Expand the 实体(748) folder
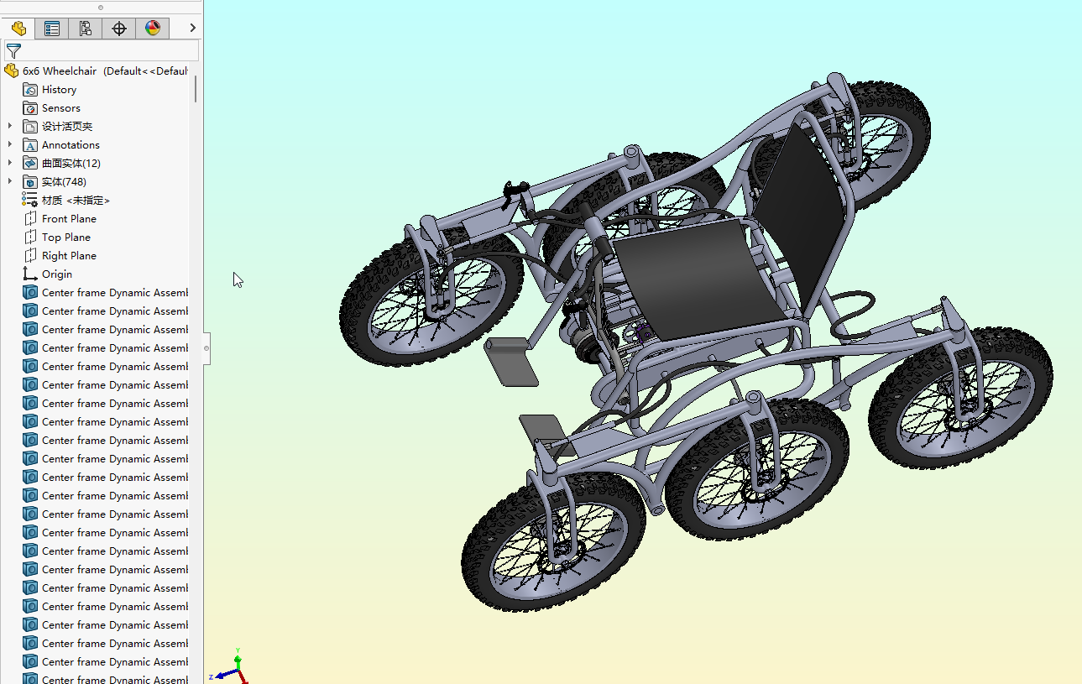This screenshot has height=684, width=1082. (10, 182)
